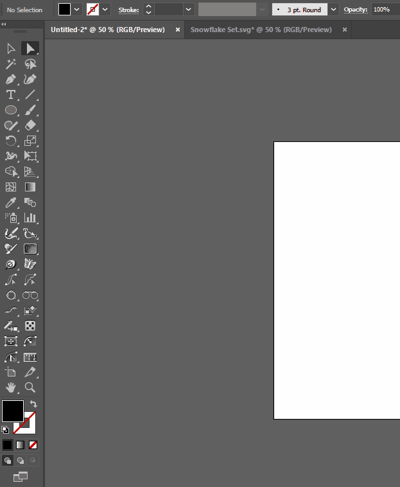The height and width of the screenshot is (487, 400).
Task: Switch to Gradient paint mode
Action: pos(20,445)
